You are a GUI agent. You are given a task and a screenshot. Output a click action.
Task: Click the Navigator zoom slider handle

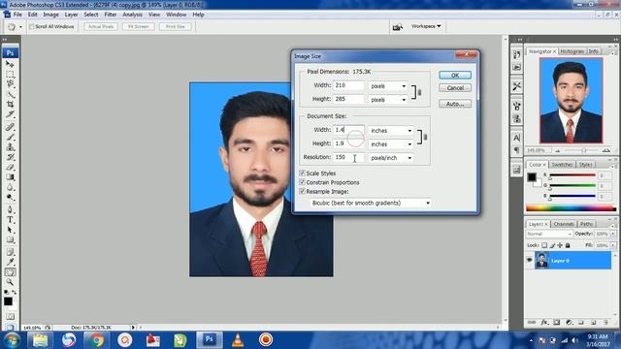[583, 151]
